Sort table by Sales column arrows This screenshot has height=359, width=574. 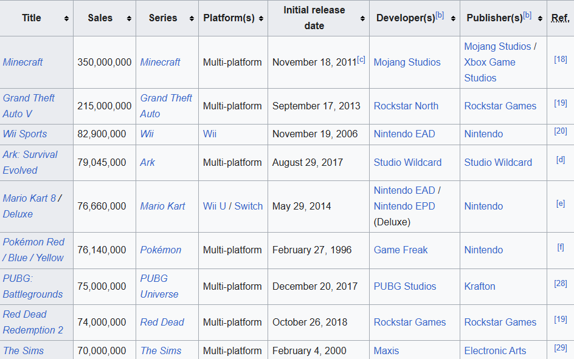(x=129, y=18)
